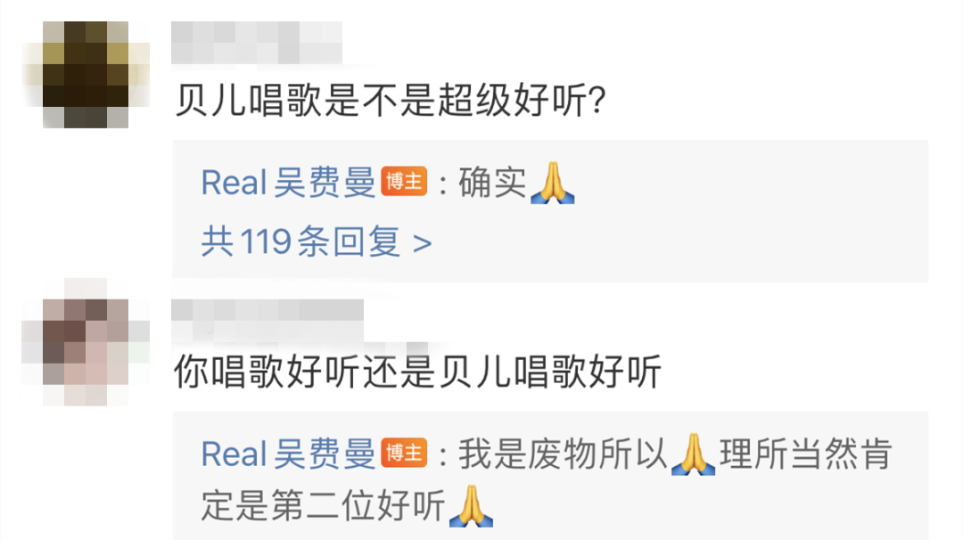Click the orange 博主 badge beside 确实
The width and height of the screenshot is (963, 540).
click(404, 182)
